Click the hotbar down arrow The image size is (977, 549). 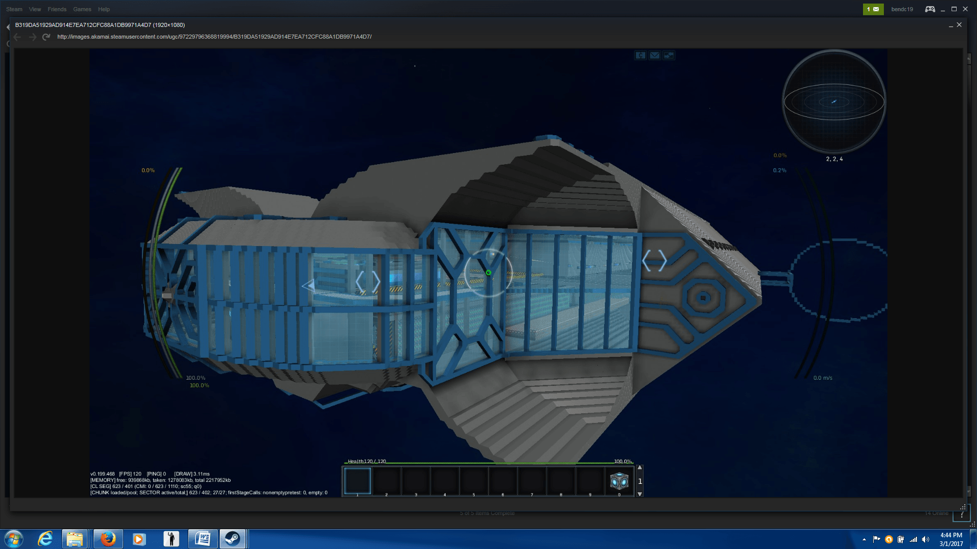640,494
